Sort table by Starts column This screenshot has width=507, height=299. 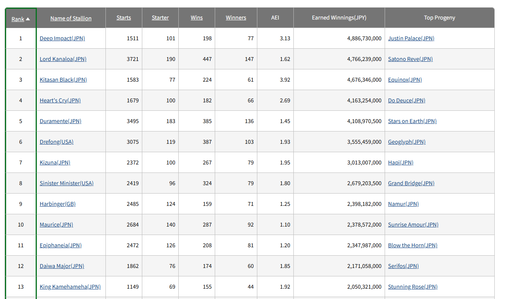point(124,18)
